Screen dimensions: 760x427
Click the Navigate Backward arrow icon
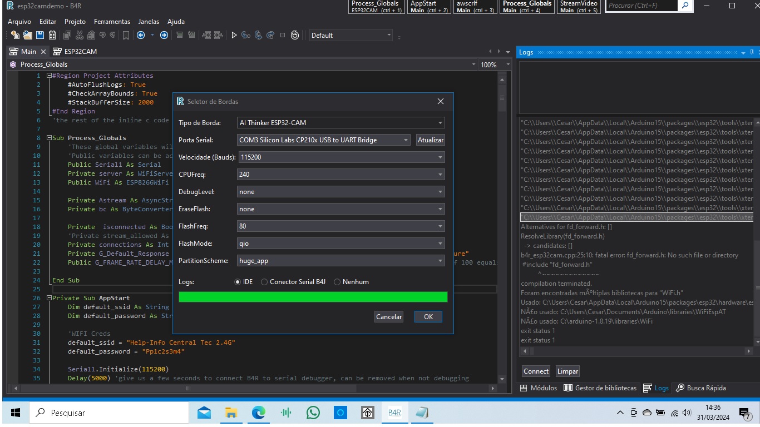point(140,35)
